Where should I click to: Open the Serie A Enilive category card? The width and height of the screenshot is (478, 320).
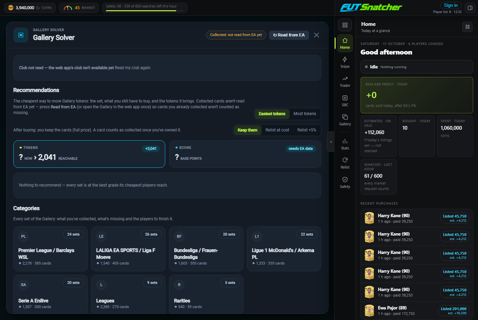click(51, 294)
